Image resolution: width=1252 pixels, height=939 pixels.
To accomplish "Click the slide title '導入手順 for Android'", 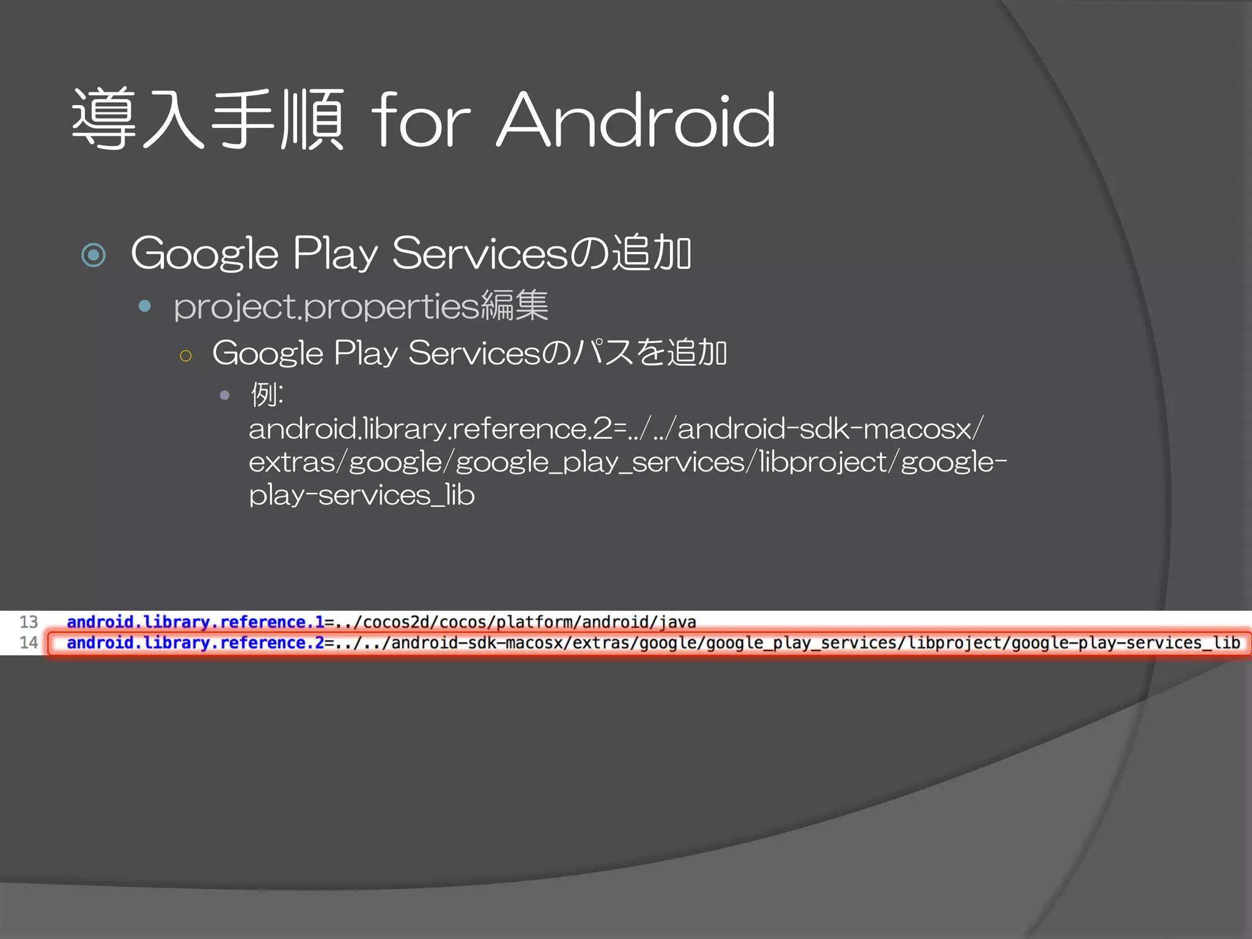I will 424,119.
